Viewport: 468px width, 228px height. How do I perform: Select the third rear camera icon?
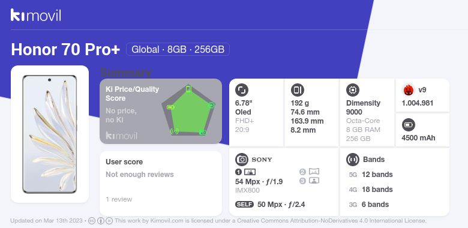pos(310,181)
